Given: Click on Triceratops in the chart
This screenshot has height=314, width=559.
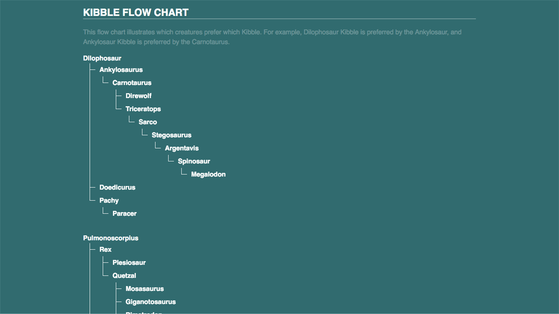Looking at the screenshot, I should click(x=143, y=109).
